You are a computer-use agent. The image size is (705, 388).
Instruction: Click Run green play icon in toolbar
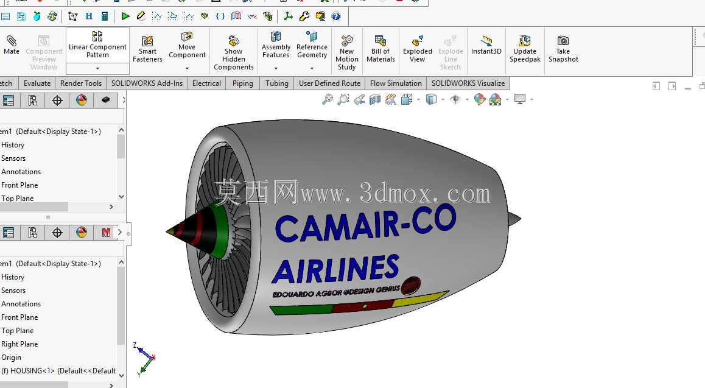[125, 16]
